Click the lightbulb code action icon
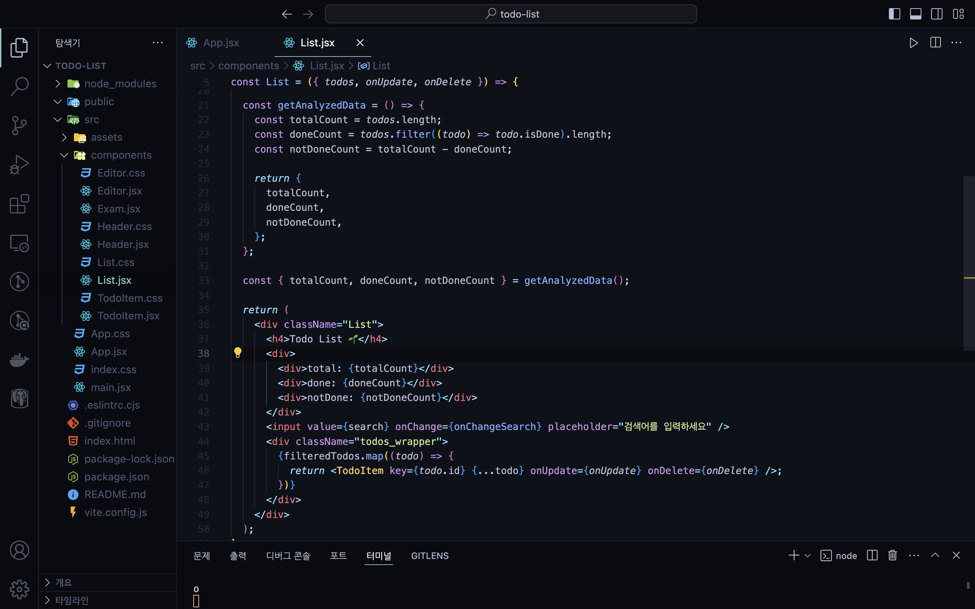The height and width of the screenshot is (609, 975). point(238,353)
